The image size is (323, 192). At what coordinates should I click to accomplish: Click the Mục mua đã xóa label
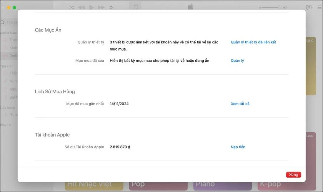point(90,61)
